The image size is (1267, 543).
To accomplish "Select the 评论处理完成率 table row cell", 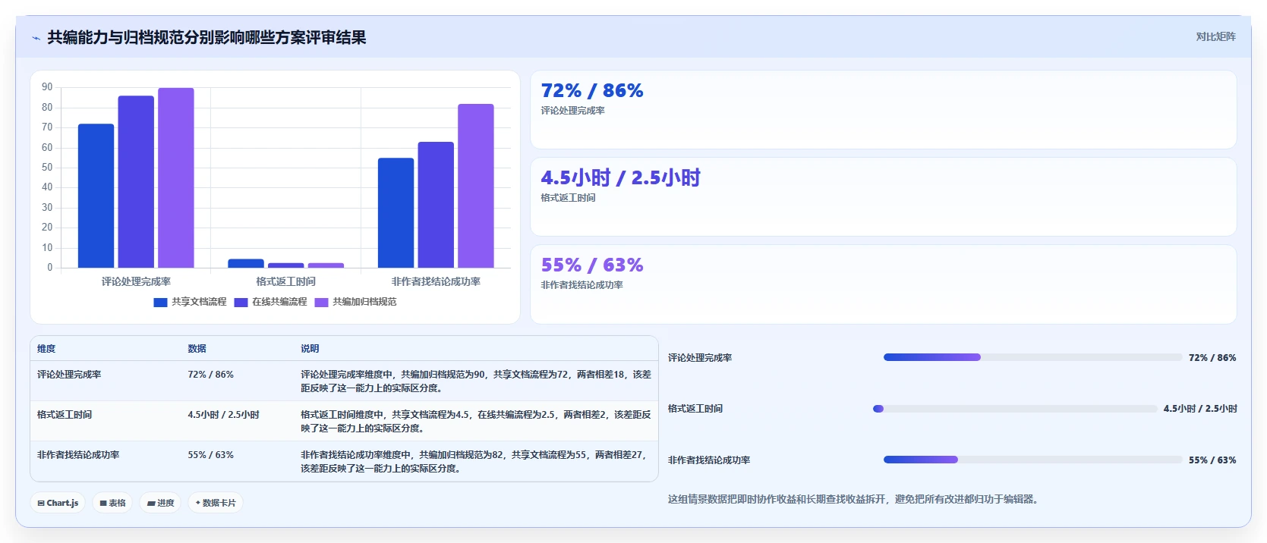I will point(69,375).
